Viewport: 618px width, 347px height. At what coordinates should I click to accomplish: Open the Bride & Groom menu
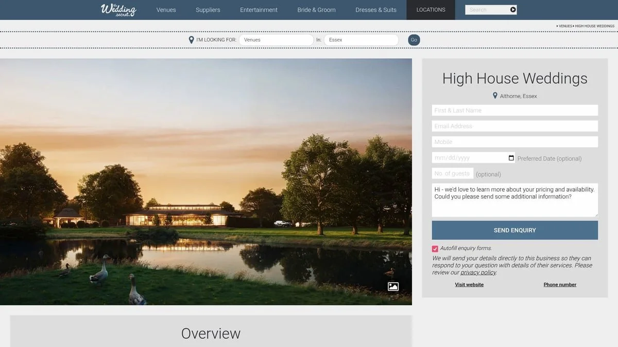point(316,10)
